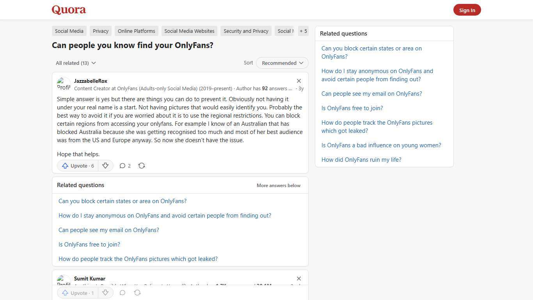Screen dimensions: 533x300
Task: Open How did OnlyFans ruin my life question
Action: (361, 159)
